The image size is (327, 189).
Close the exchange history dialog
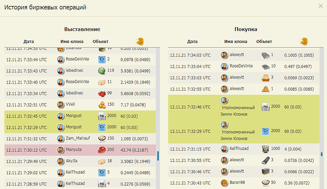tap(320, 6)
